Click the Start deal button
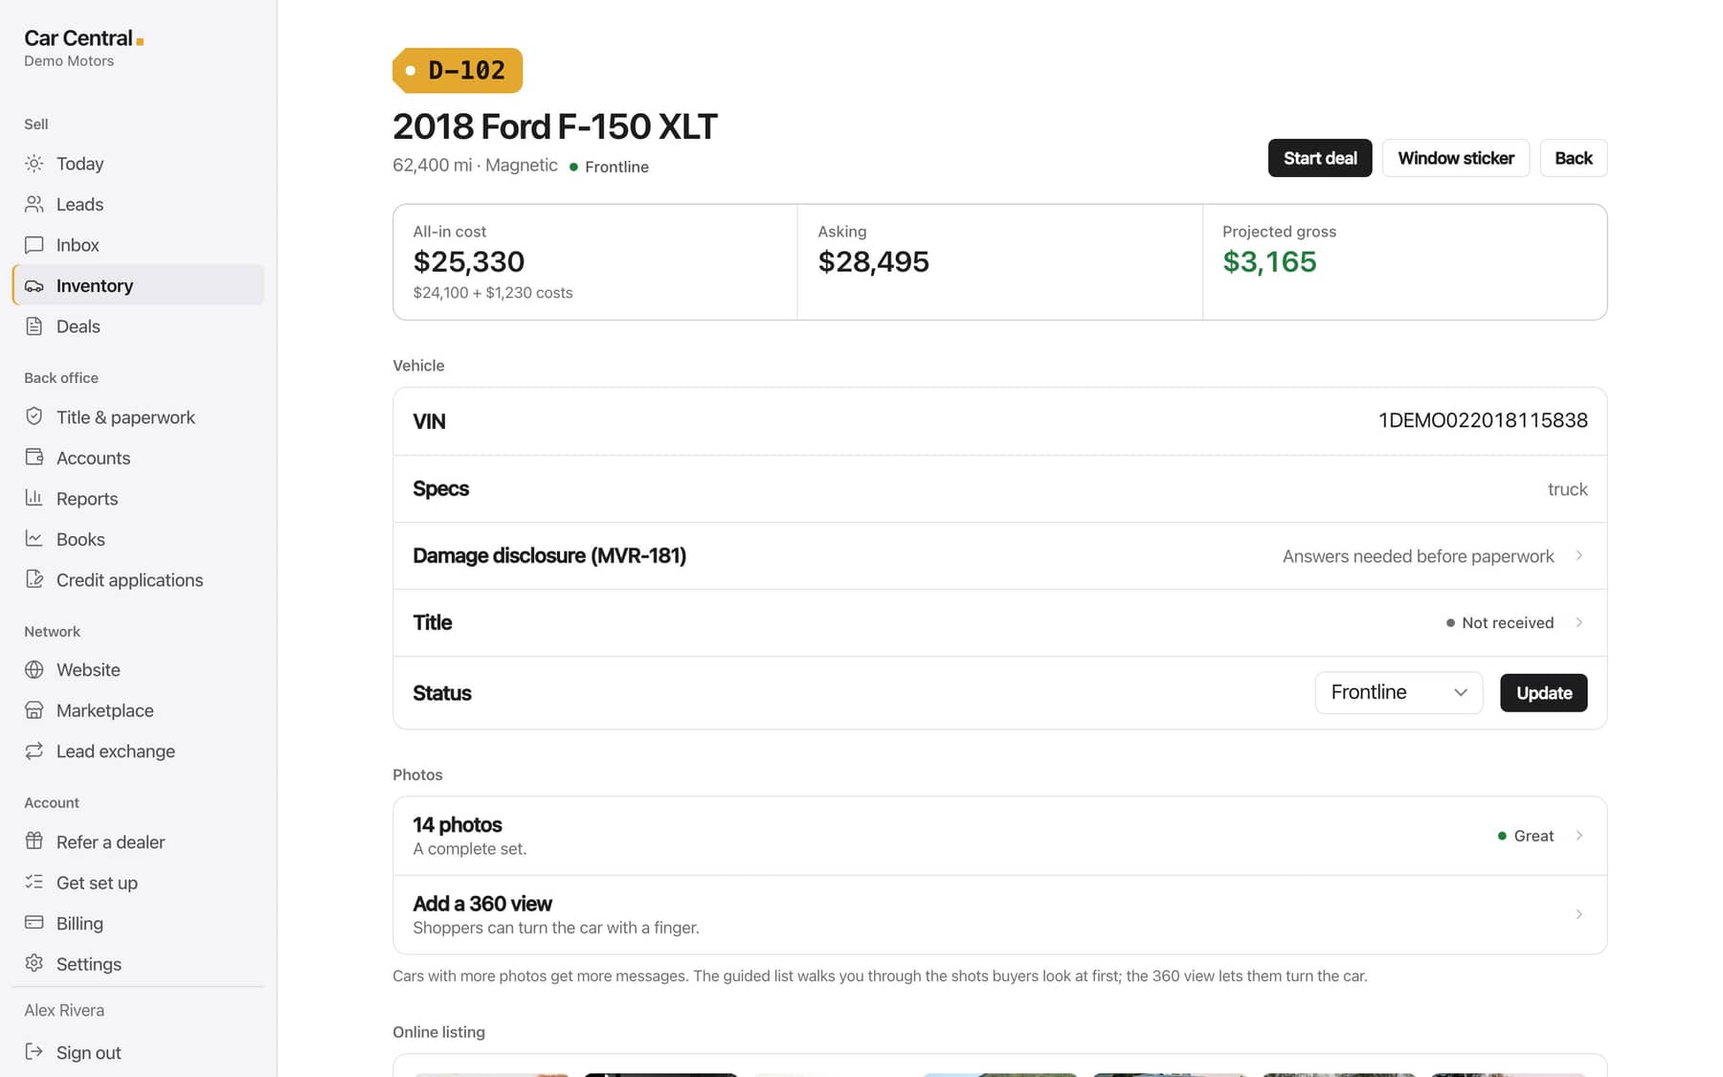 click(1320, 158)
